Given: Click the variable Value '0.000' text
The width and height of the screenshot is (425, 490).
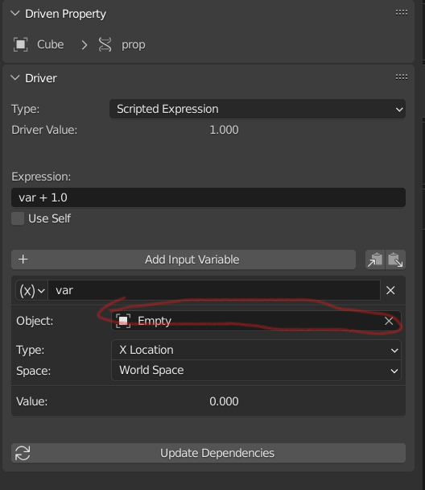Looking at the screenshot, I should point(224,401).
